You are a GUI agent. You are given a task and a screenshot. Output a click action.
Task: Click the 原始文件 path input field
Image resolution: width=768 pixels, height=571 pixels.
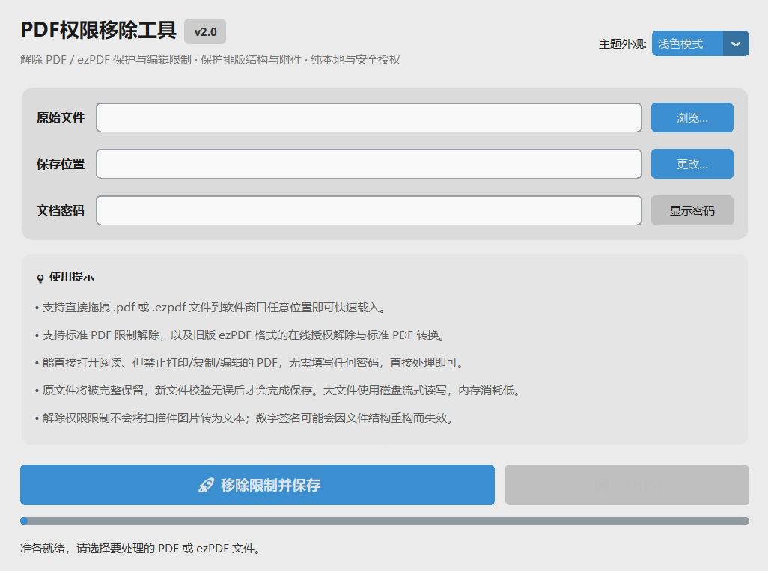coord(369,117)
